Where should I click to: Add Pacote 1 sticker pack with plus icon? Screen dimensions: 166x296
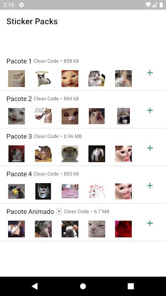[150, 73]
